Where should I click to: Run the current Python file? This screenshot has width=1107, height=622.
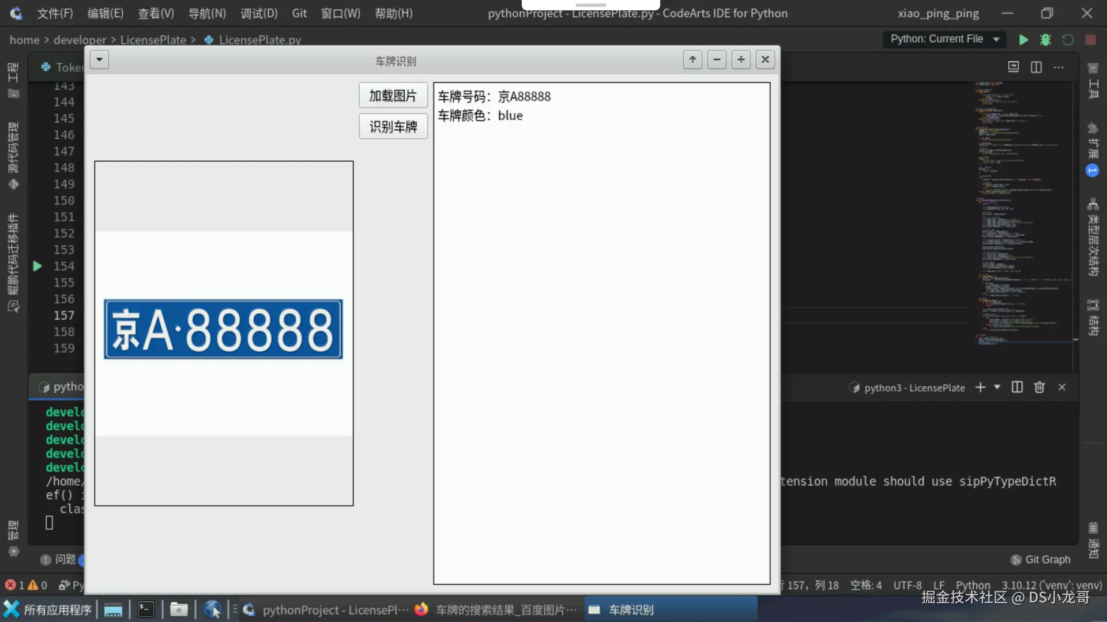click(1024, 39)
